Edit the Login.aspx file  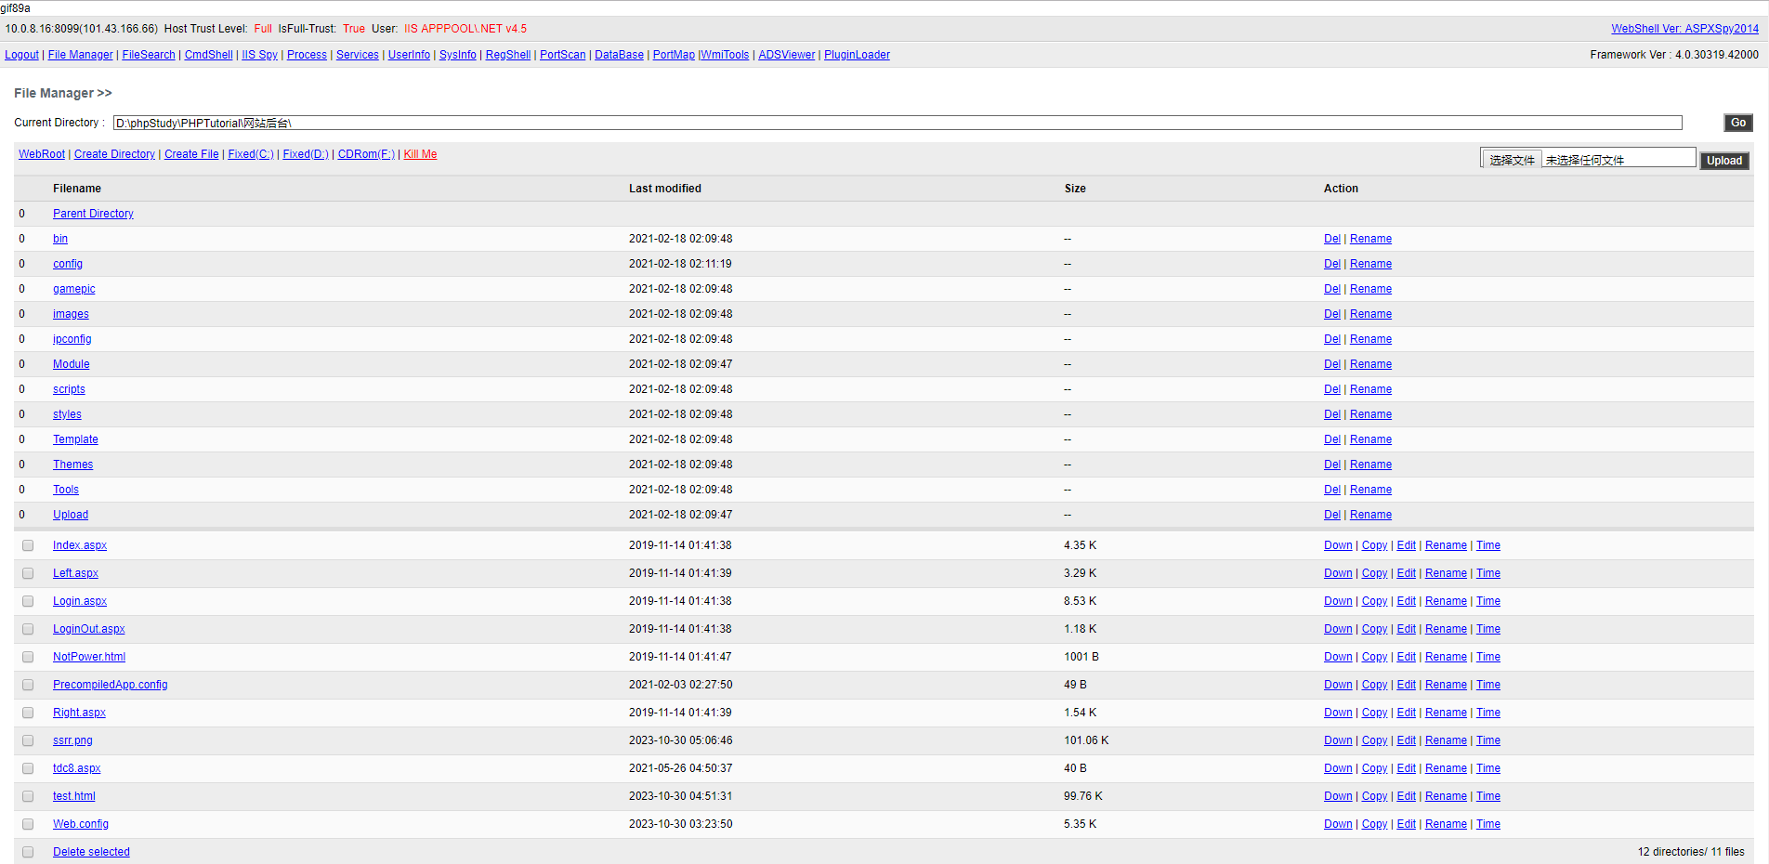point(1406,601)
